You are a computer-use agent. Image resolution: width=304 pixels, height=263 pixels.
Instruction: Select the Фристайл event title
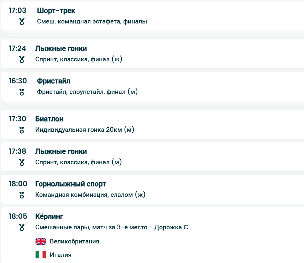click(x=54, y=81)
